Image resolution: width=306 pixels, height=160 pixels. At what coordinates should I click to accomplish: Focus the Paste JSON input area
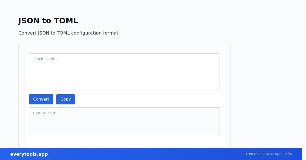[124, 72]
